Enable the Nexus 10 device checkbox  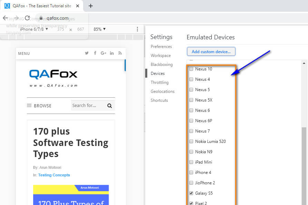point(191,69)
